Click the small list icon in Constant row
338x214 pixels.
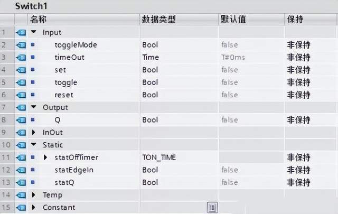212,208
